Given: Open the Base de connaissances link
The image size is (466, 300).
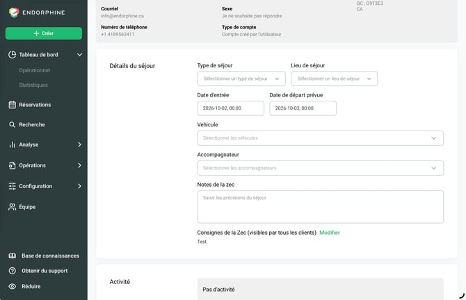Looking at the screenshot, I should (50, 256).
